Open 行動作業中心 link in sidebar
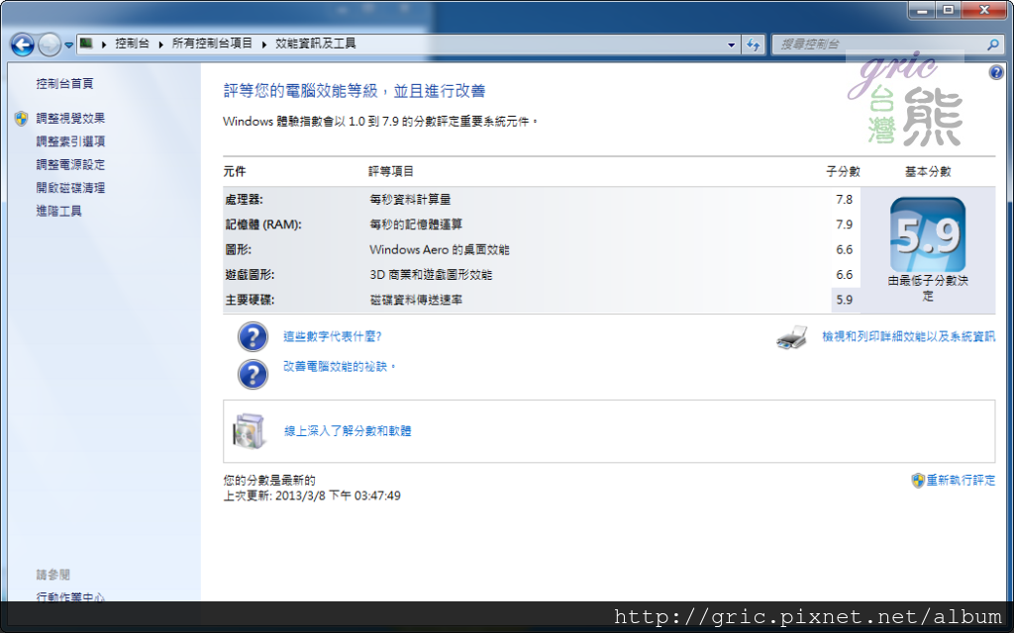 click(70, 597)
